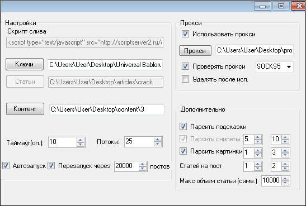Decrease Потоки value with down arrow
This screenshot has height=206, width=306.
(158, 144)
